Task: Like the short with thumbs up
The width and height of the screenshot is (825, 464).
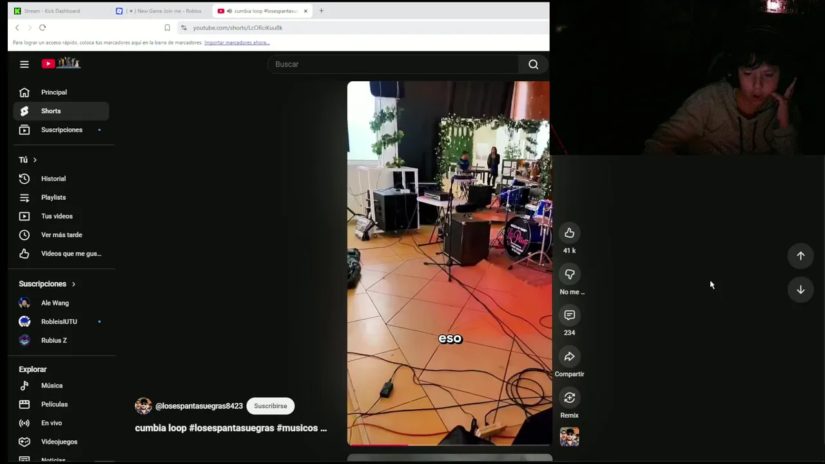Action: [569, 233]
